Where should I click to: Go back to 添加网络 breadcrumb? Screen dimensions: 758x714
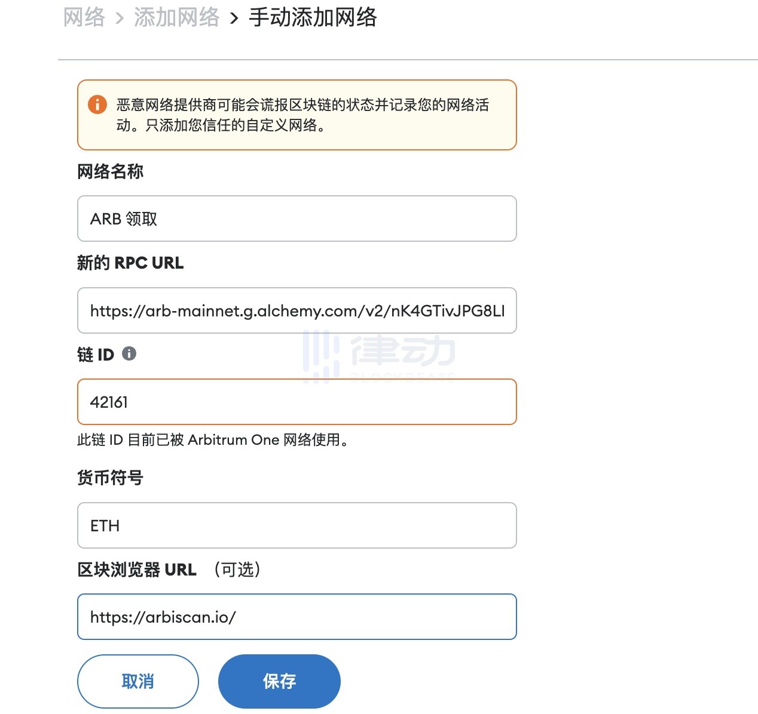pos(176,18)
